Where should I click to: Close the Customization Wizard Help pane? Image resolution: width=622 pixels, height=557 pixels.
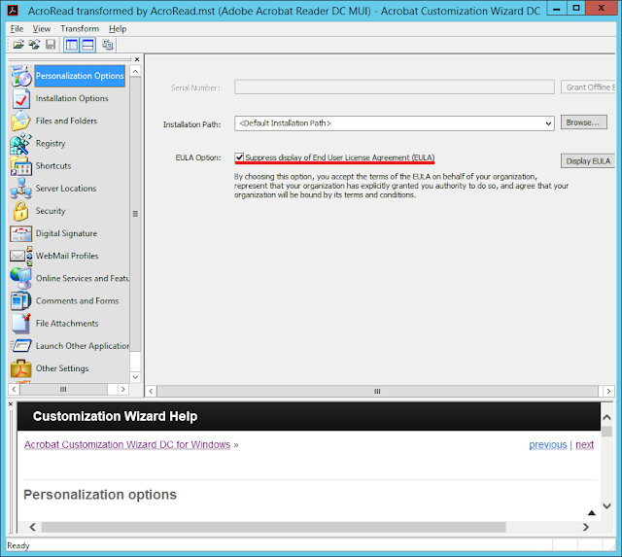11,404
